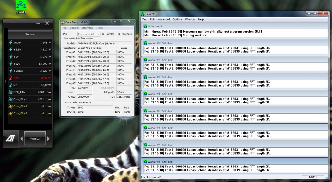Open the File menu in Core Temp
This screenshot has height=182, width=332.
(x=65, y=28)
